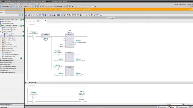Insert a normally closed contact from favorites

pyautogui.click(x=30, y=21)
